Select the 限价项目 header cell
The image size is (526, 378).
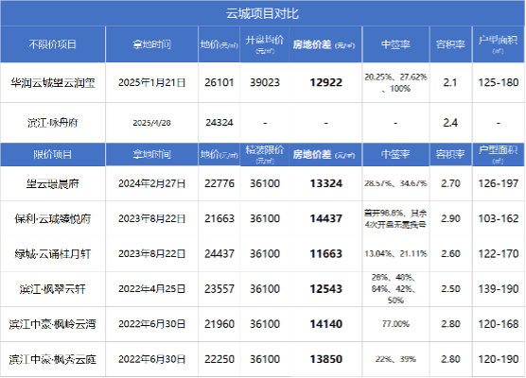pos(53,154)
